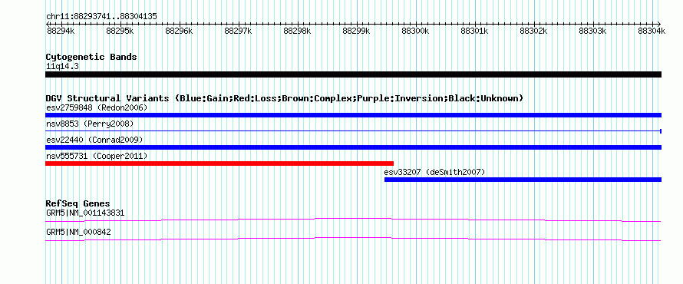
Task: Click the 88295k ruler tick label
Action: (120, 31)
